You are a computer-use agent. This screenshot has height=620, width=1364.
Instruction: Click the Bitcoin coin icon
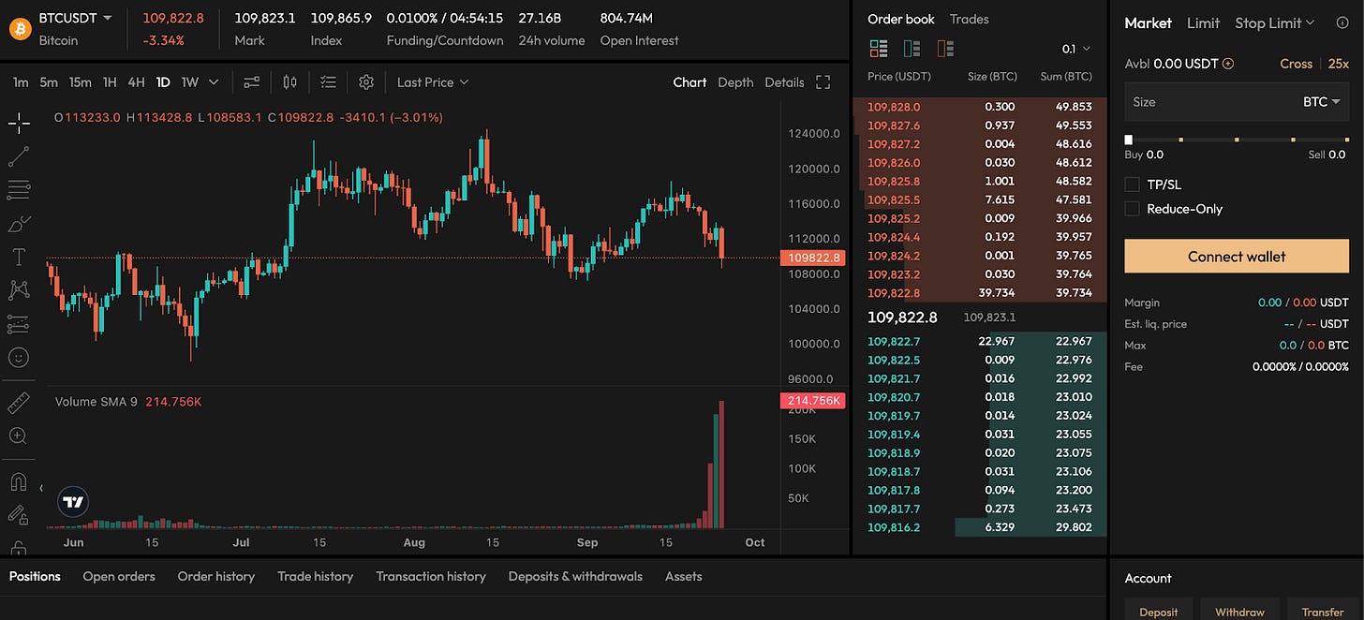click(x=21, y=29)
